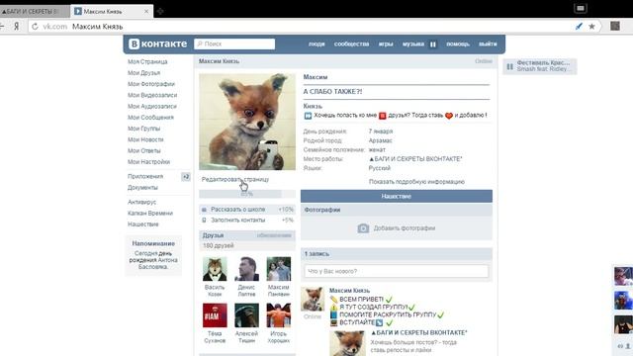The height and width of the screenshot is (356, 633).
Task: Open Документы in the sidebar
Action: (142, 188)
